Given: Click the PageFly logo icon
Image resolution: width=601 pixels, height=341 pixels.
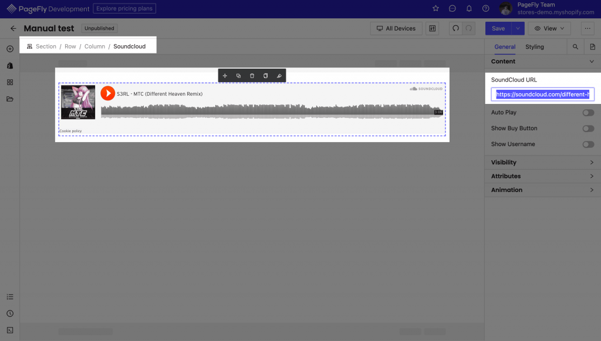Looking at the screenshot, I should click(12, 8).
